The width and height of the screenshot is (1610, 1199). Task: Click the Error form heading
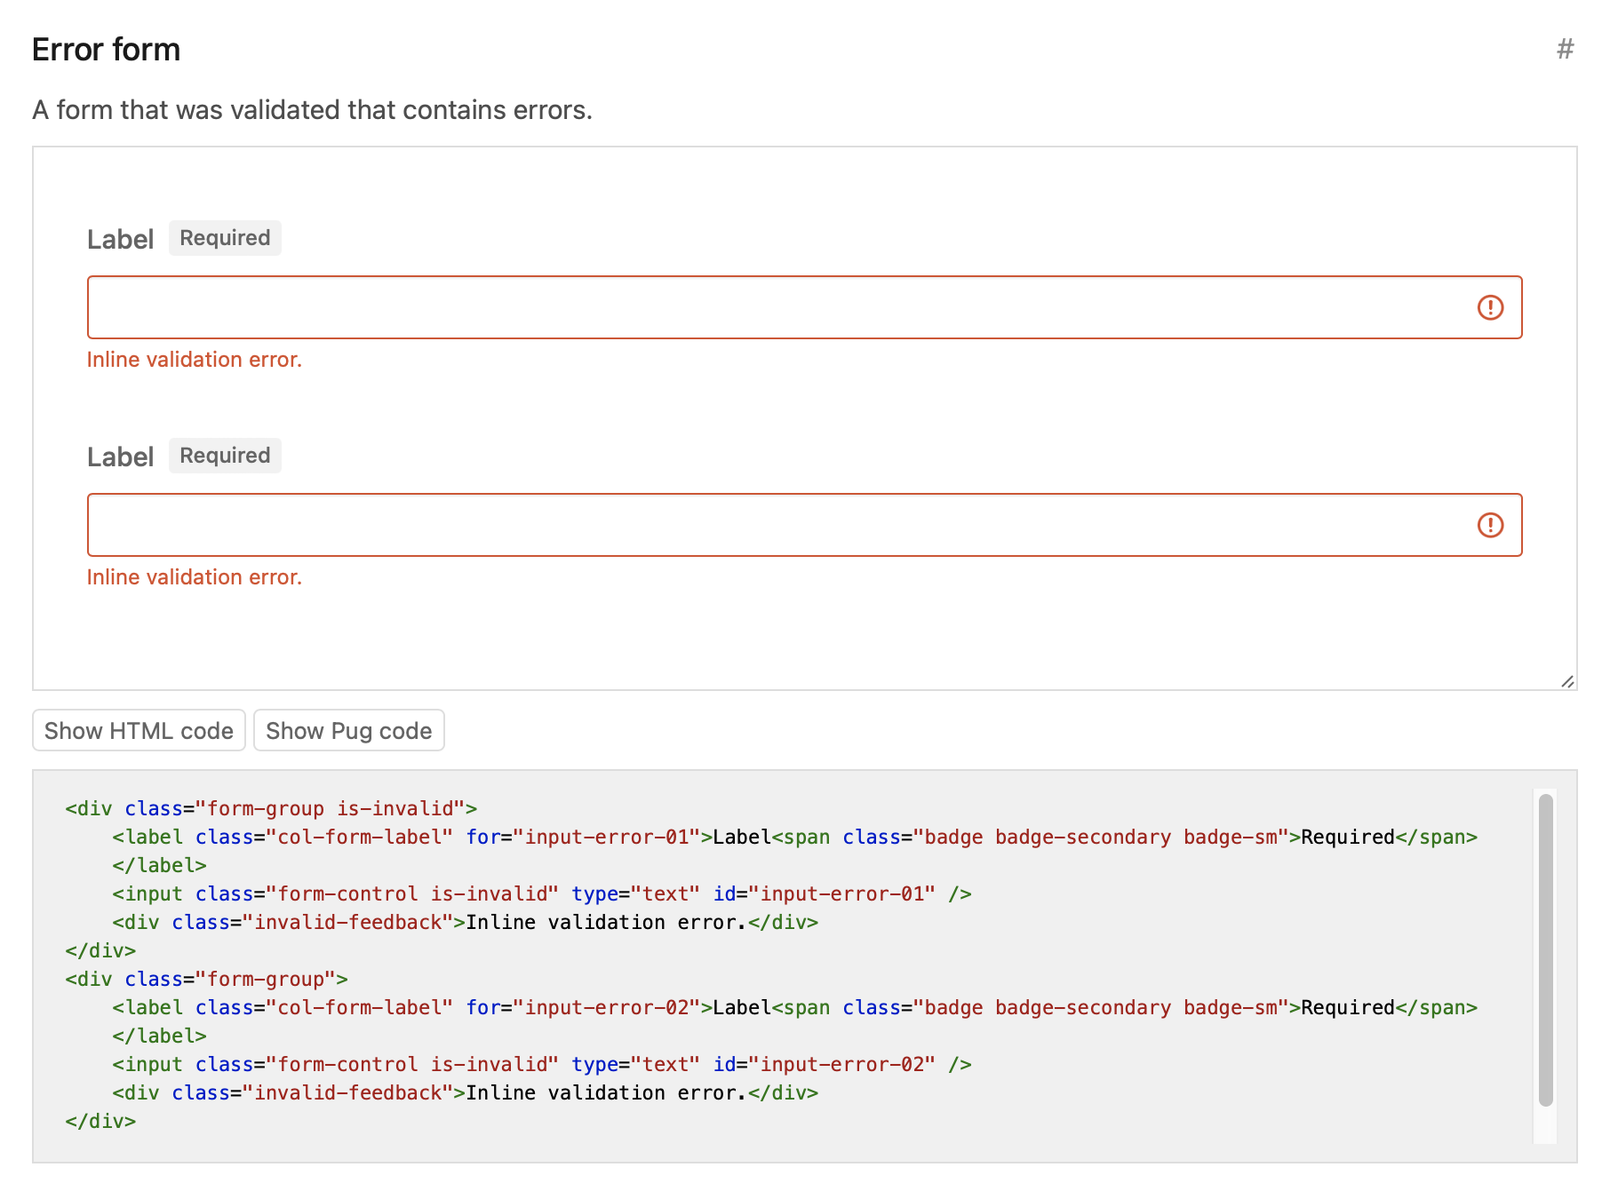pos(105,51)
